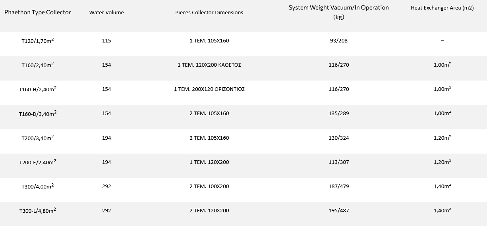Click the System Weight Vacuum/In Operation header
The width and height of the screenshot is (487, 227).
[338, 12]
